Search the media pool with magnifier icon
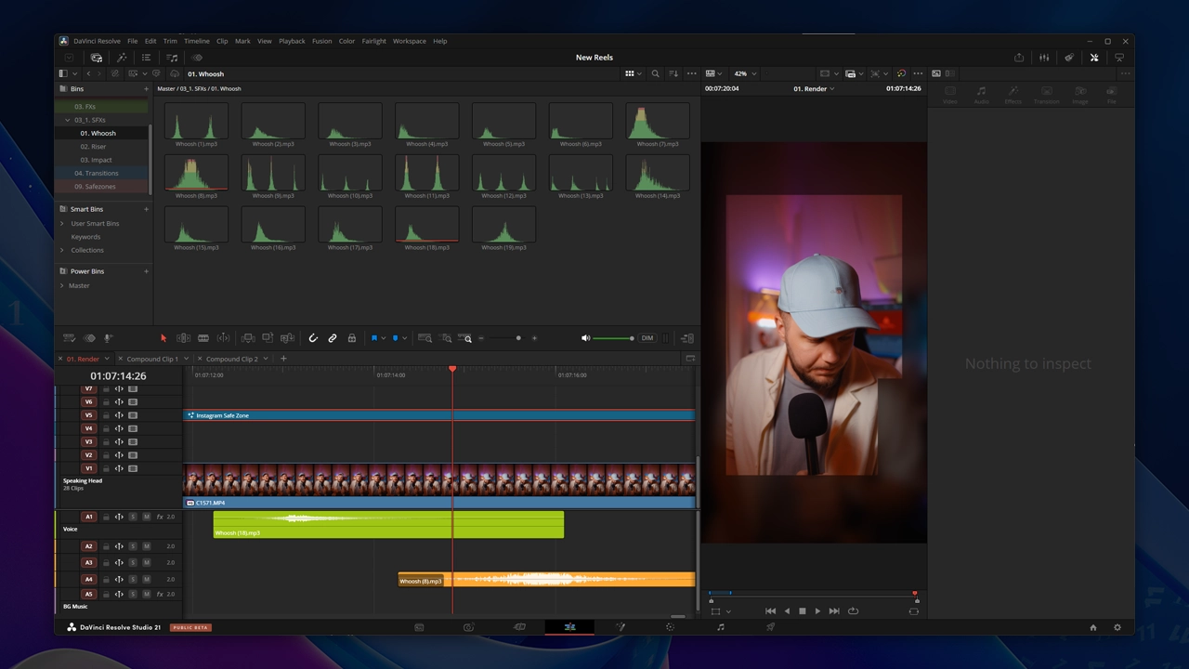Viewport: 1189px width, 669px height. [655, 73]
